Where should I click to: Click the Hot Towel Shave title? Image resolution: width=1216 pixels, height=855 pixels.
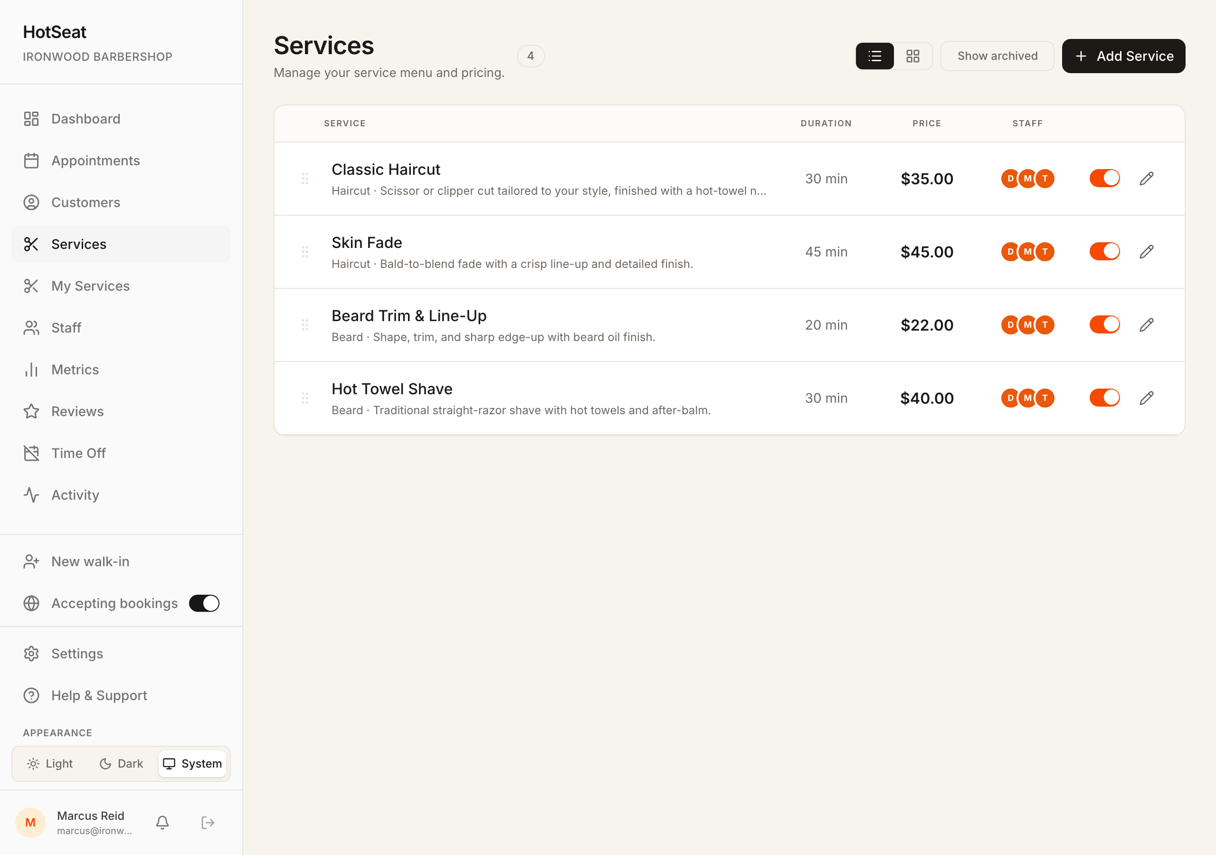tap(392, 389)
